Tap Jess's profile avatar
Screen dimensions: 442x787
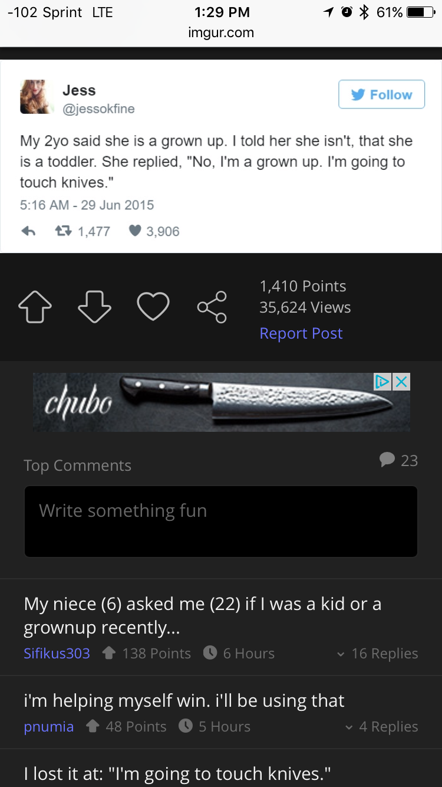(37, 97)
